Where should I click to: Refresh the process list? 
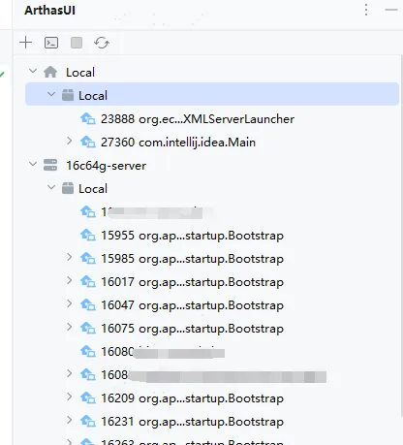[x=102, y=43]
